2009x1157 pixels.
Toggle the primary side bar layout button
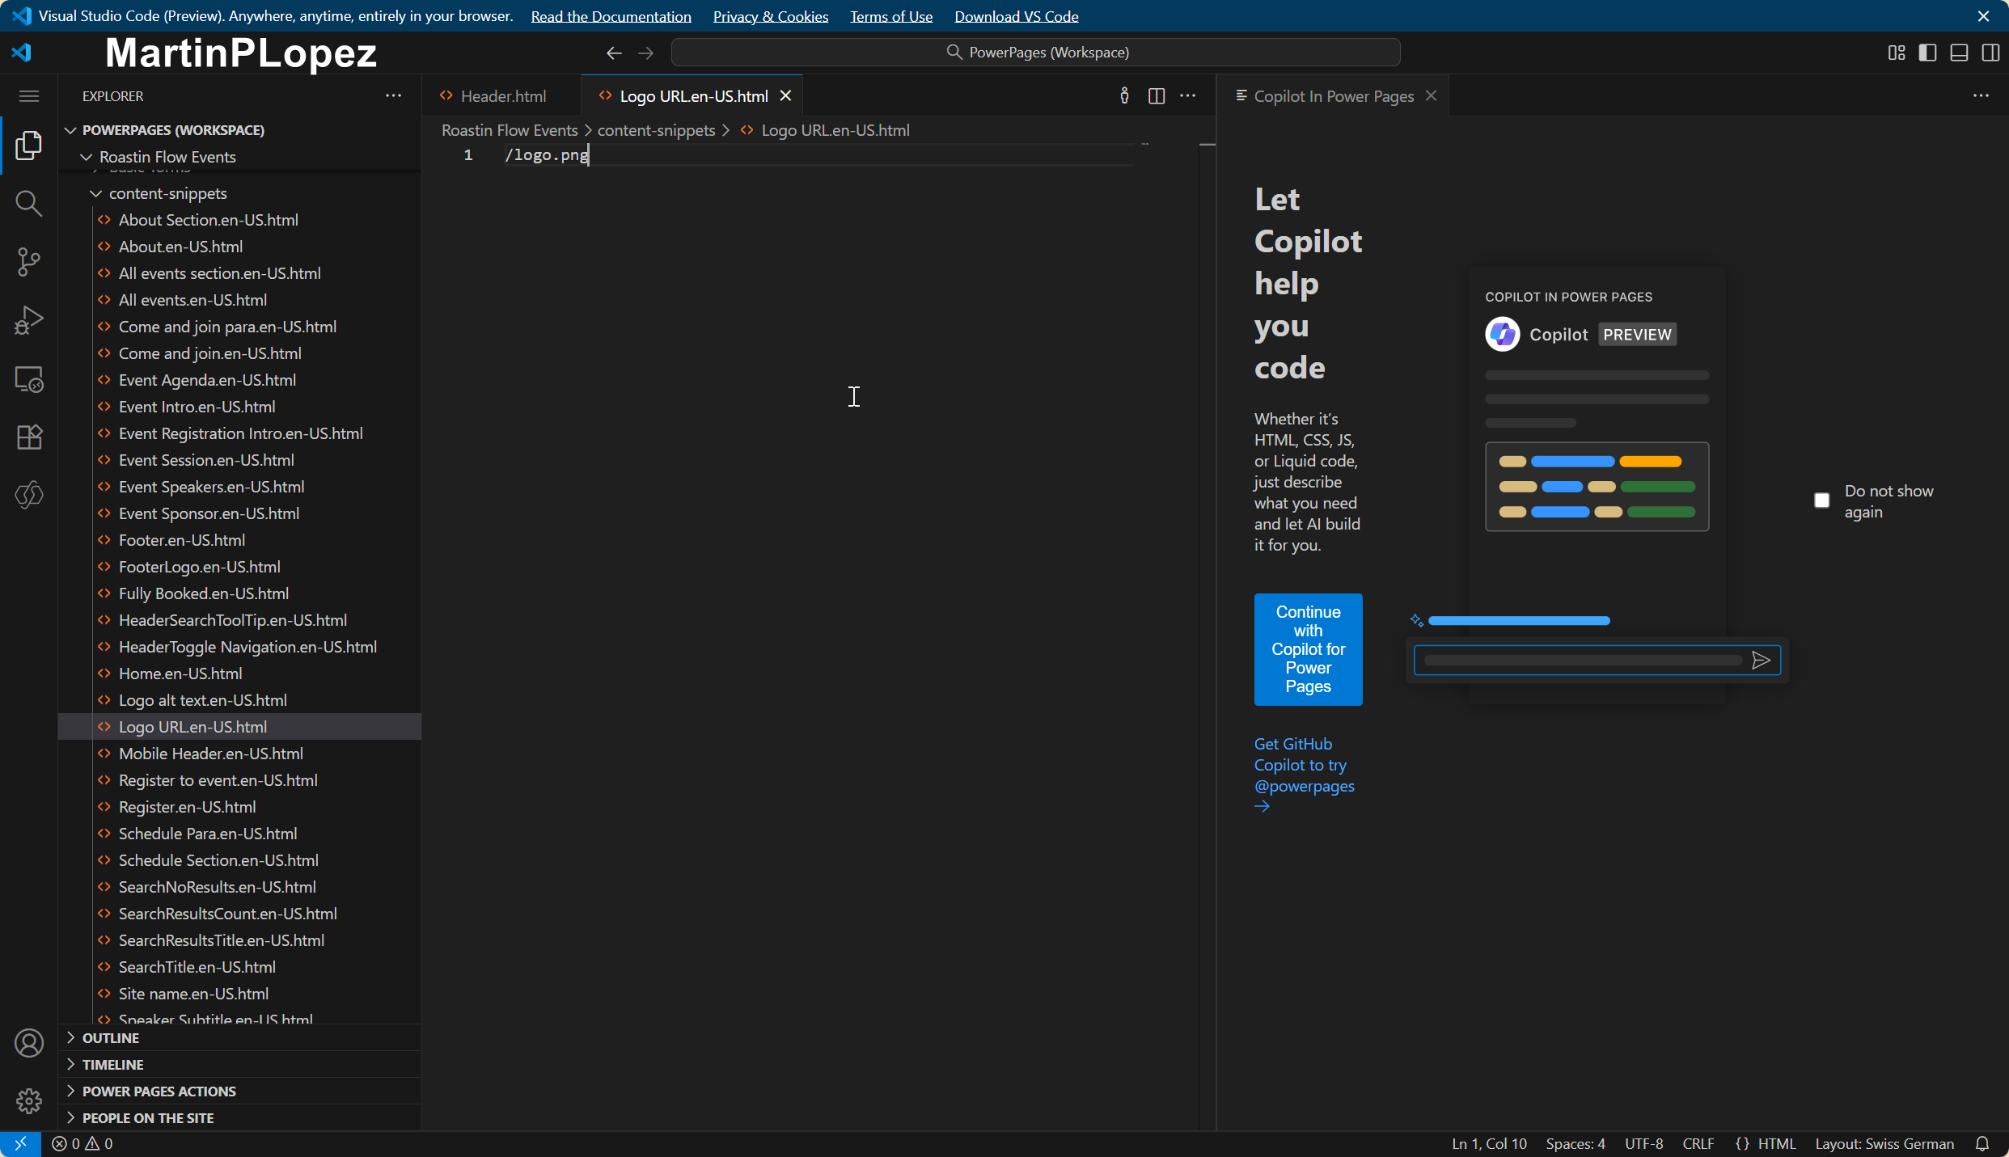click(x=1927, y=53)
